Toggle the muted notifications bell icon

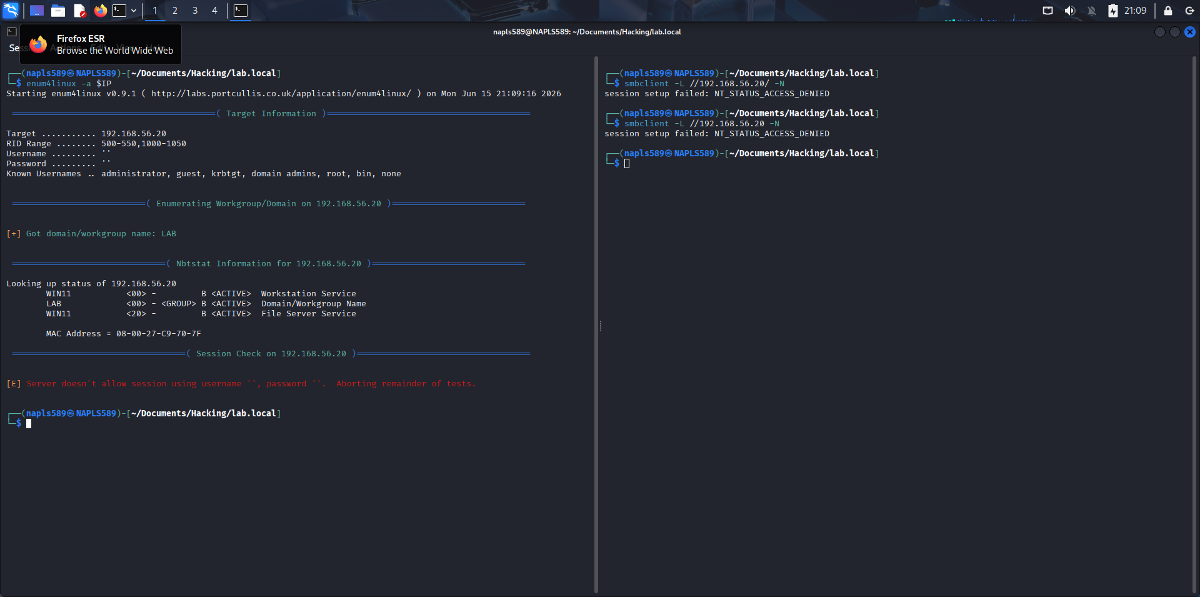[1092, 11]
